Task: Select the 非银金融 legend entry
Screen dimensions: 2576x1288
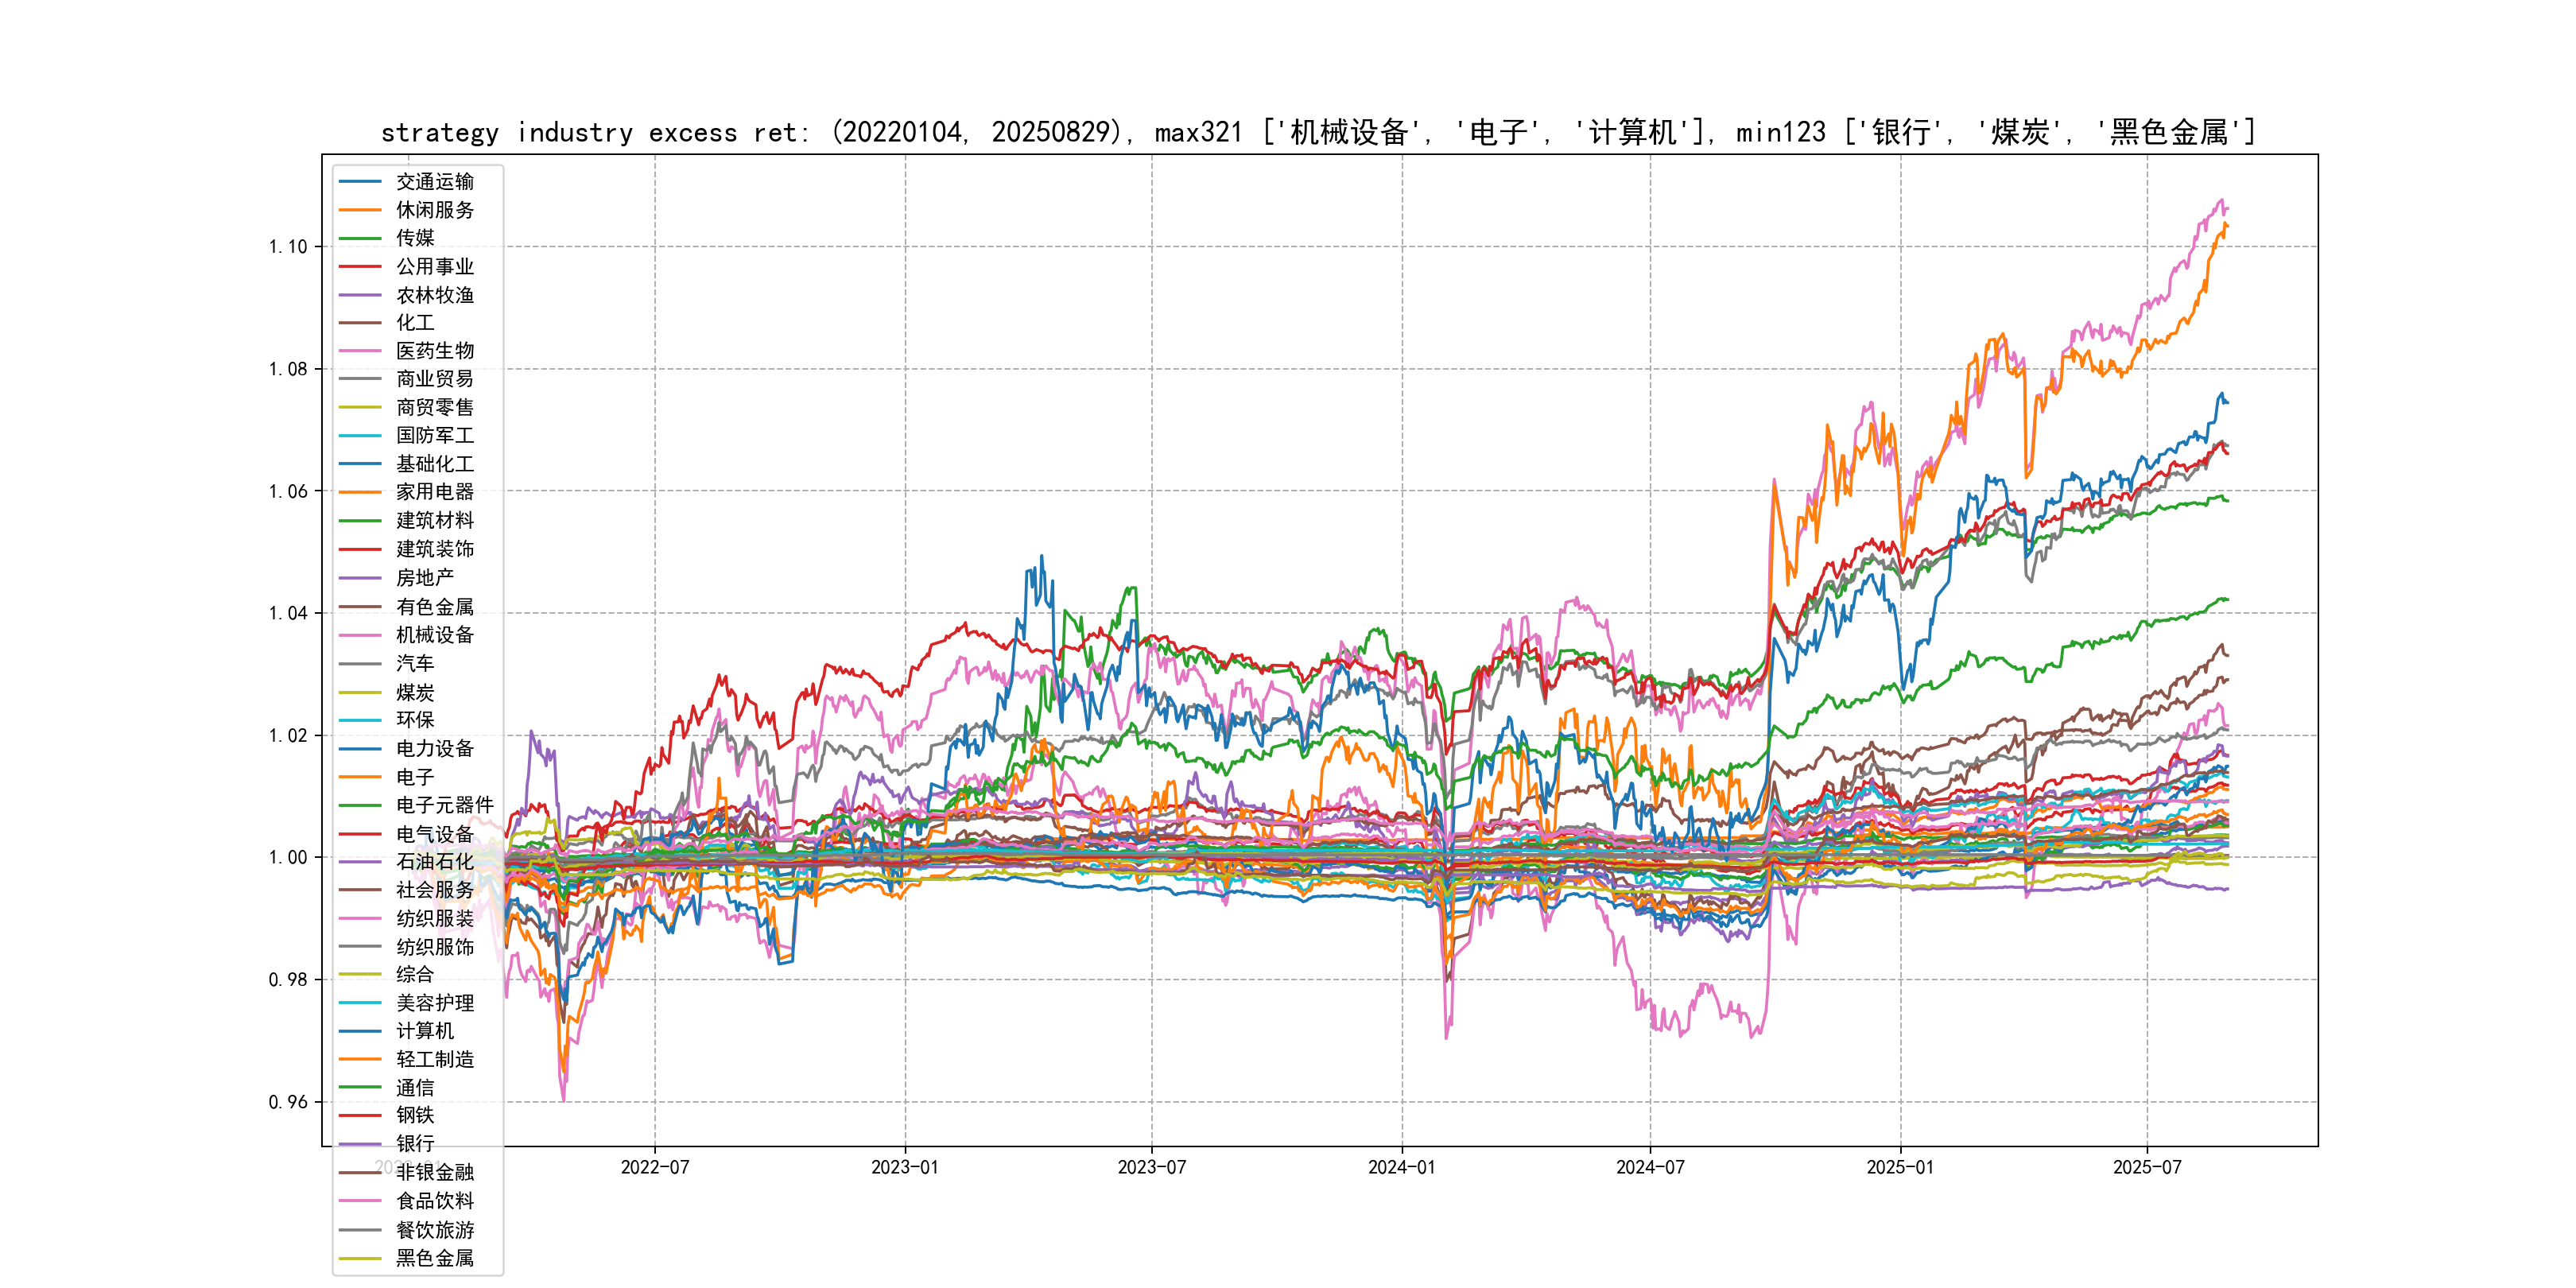Action: pyautogui.click(x=434, y=1172)
